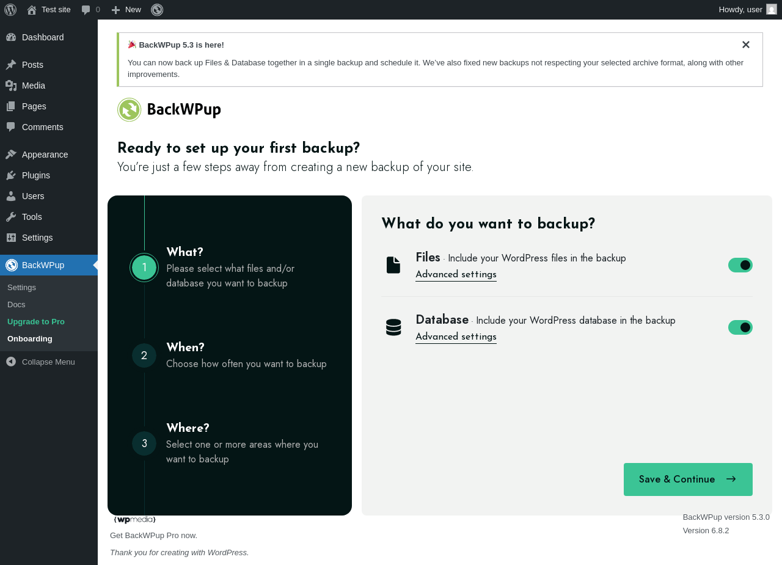This screenshot has width=782, height=565.
Task: Toggle the Files backup switch
Action: [740, 265]
